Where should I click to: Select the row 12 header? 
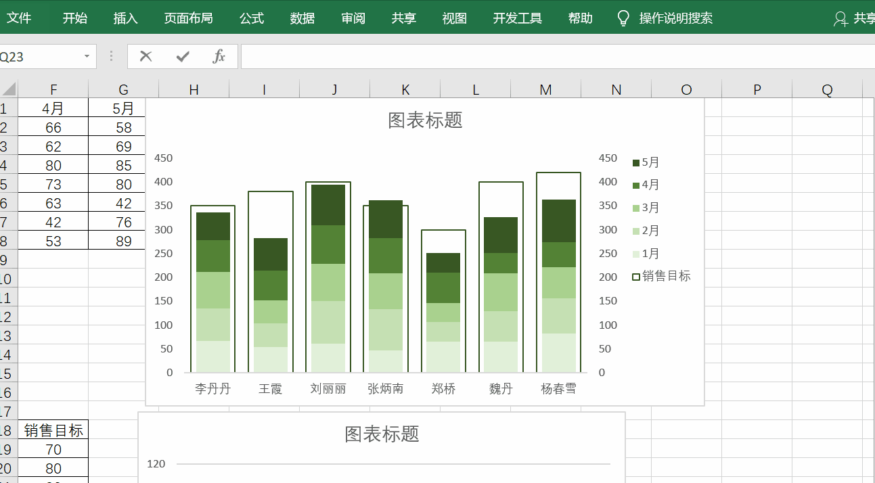click(8, 317)
